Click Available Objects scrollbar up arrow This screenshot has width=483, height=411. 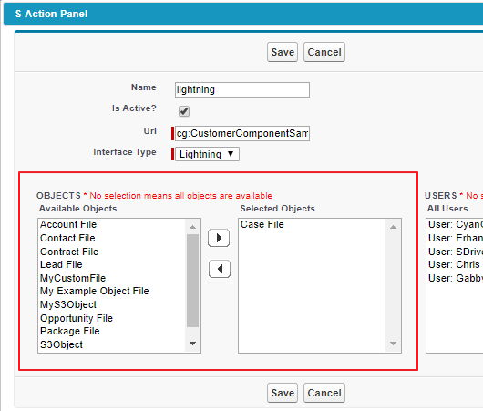point(193,227)
